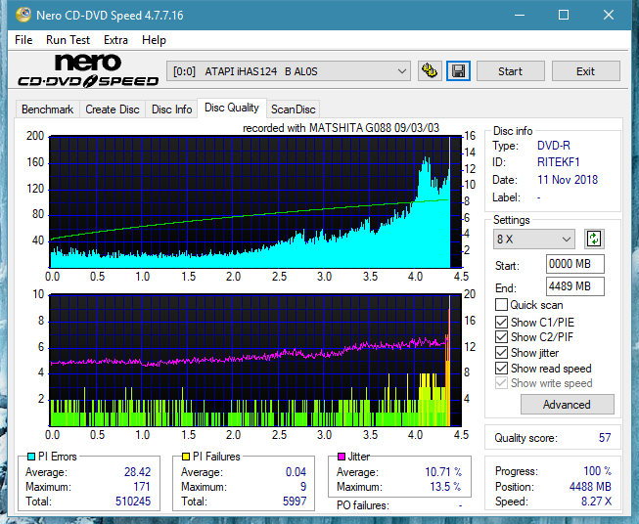639x524 pixels.
Task: Open the Help menu
Action: 154,40
